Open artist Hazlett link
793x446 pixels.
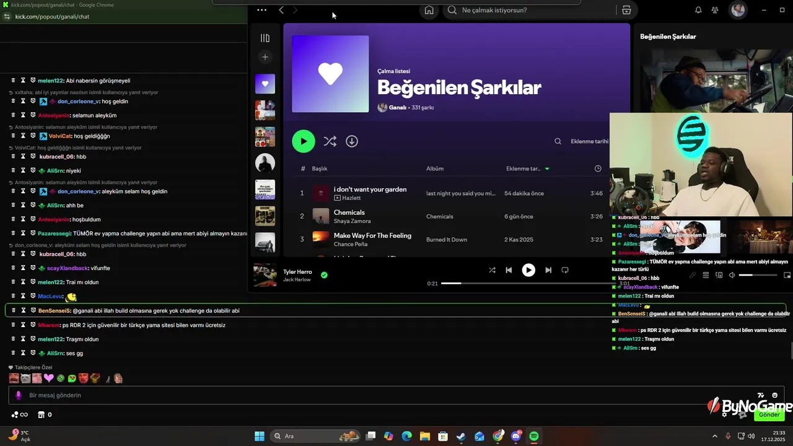(x=351, y=198)
